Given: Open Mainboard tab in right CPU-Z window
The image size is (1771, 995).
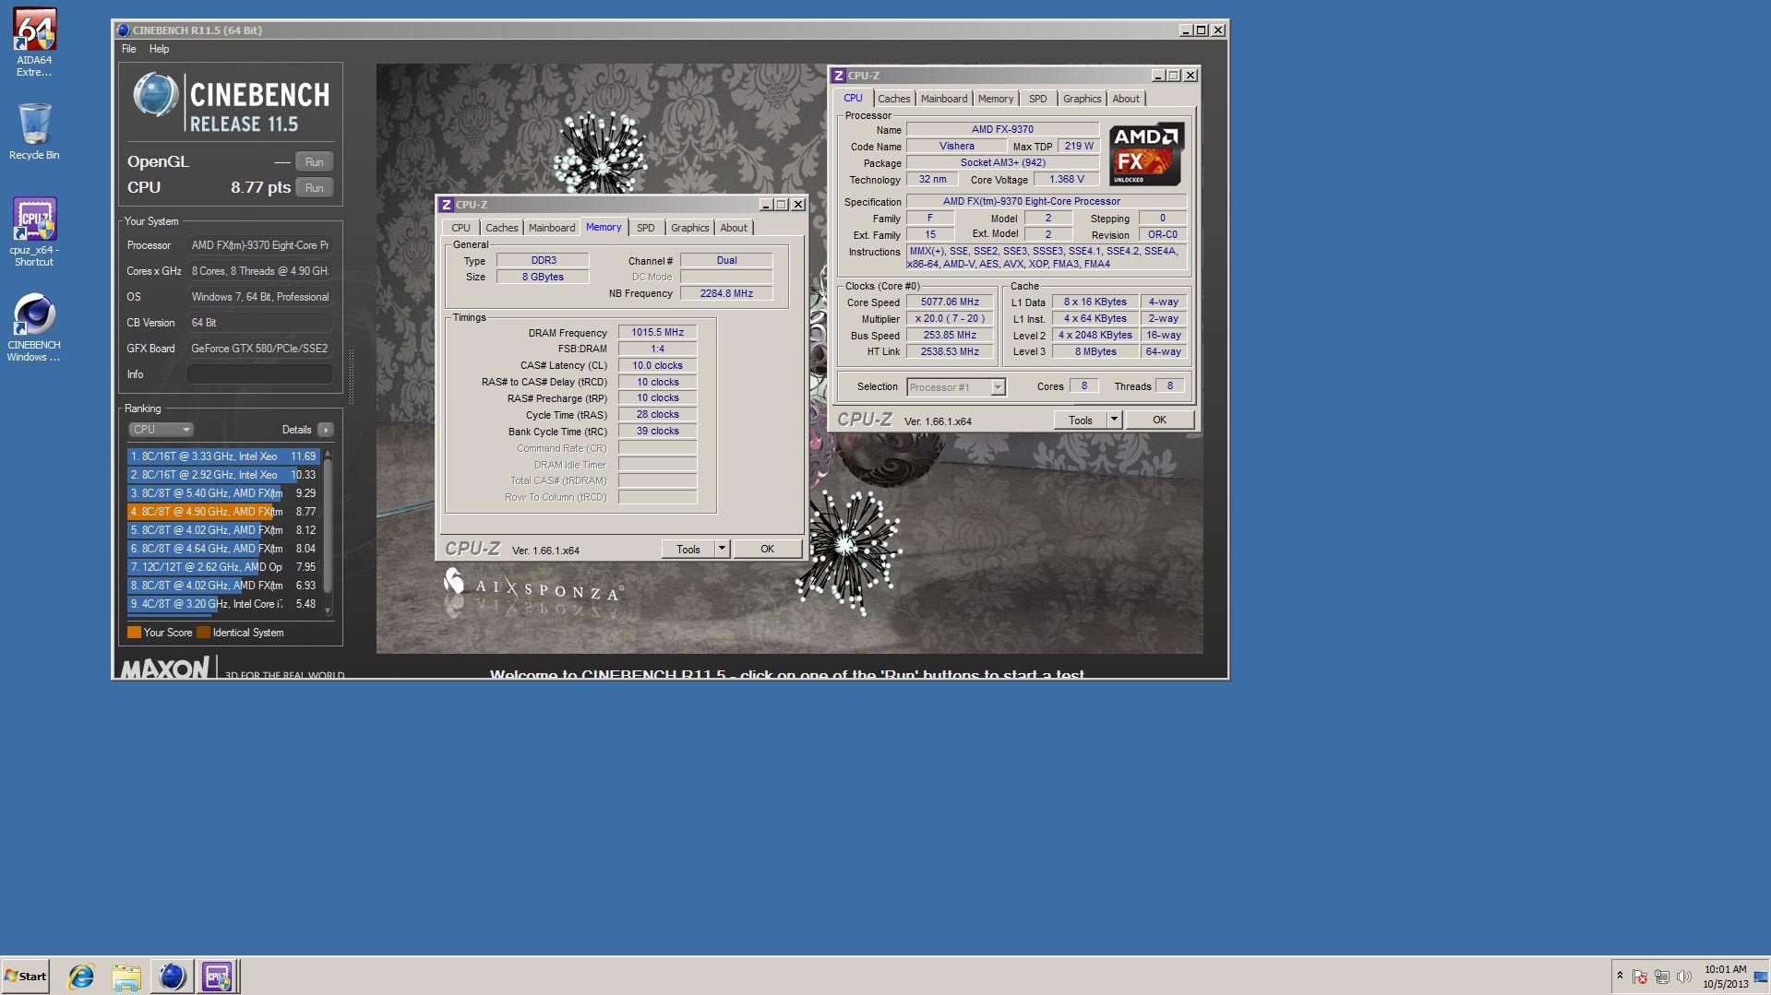Looking at the screenshot, I should 944,99.
